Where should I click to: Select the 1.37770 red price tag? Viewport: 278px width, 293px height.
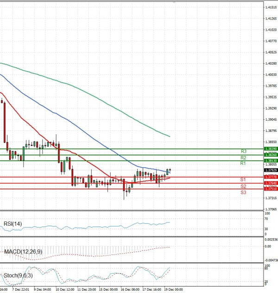pyautogui.click(x=271, y=177)
